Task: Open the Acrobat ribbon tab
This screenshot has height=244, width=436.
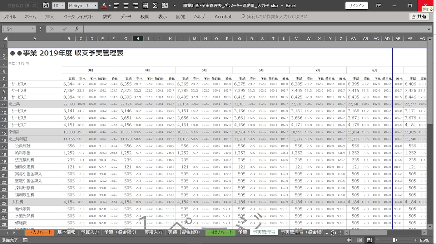Action: [x=223, y=16]
